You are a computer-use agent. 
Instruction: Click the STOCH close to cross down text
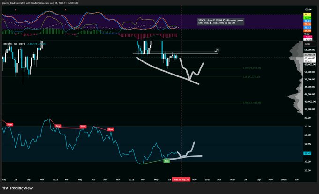[220, 20]
